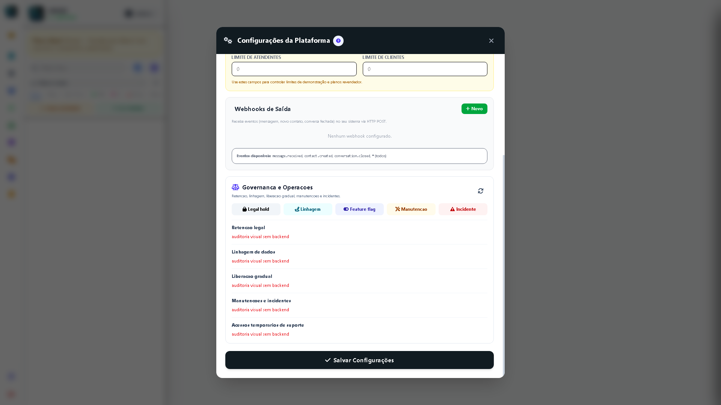Screen dimensions: 721x405
Task: Click the Acessos temporarios de suporte row
Action: [x=359, y=330]
